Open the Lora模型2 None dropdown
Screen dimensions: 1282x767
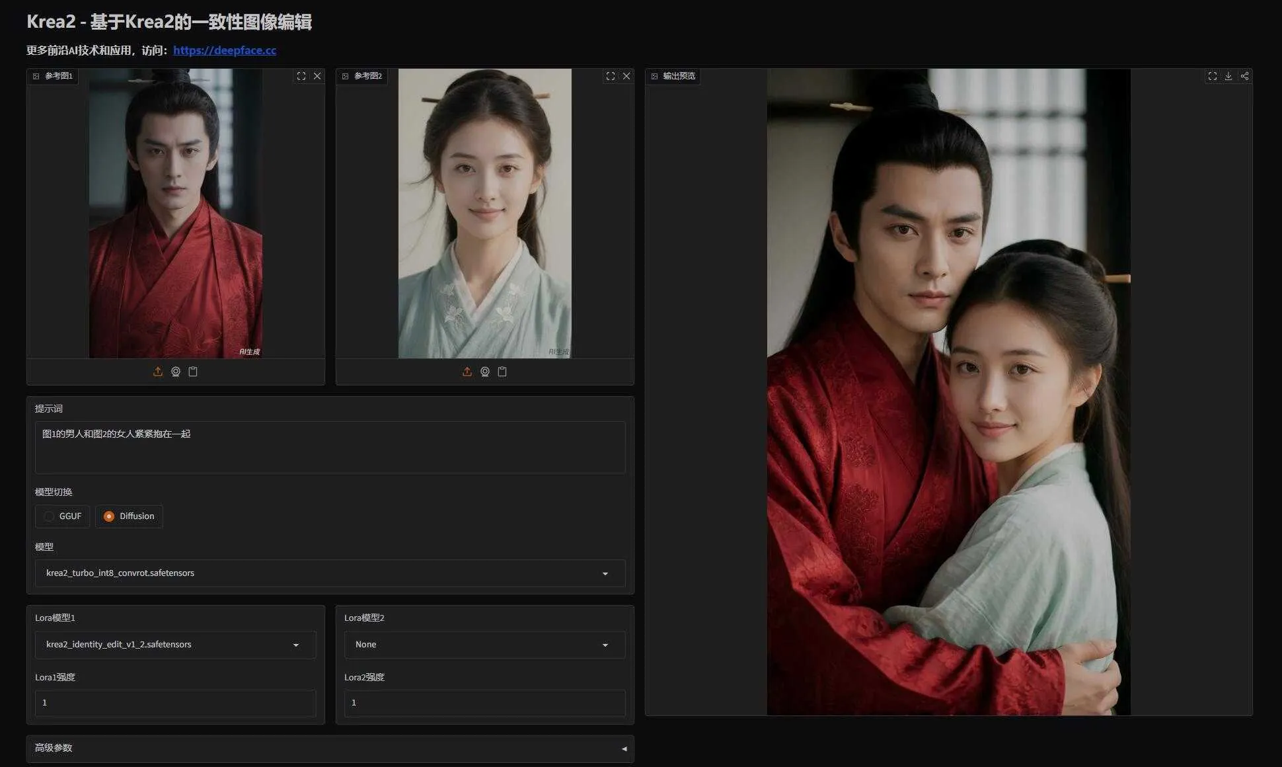484,645
